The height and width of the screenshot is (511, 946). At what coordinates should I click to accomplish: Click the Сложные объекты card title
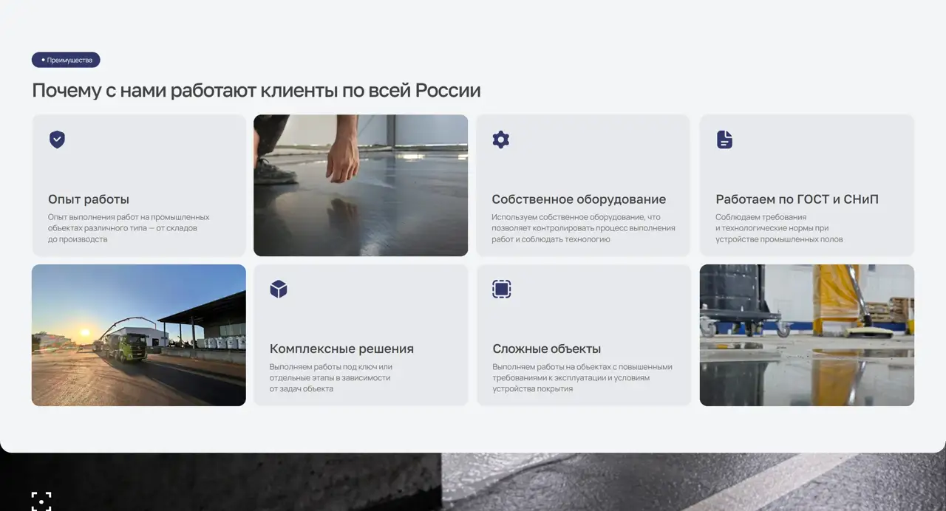pyautogui.click(x=547, y=349)
